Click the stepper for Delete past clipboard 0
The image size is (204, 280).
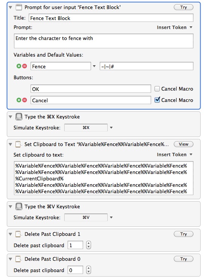tap(88, 270)
